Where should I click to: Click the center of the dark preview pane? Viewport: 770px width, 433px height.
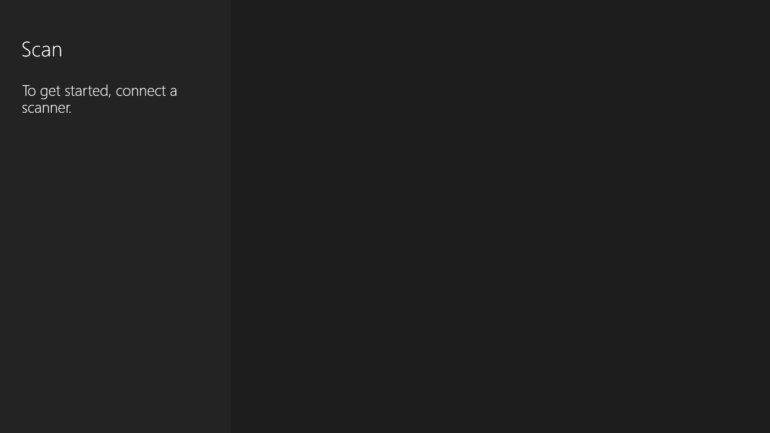click(501, 216)
